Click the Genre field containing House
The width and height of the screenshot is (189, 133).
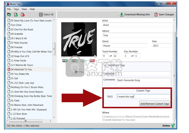click(x=125, y=45)
